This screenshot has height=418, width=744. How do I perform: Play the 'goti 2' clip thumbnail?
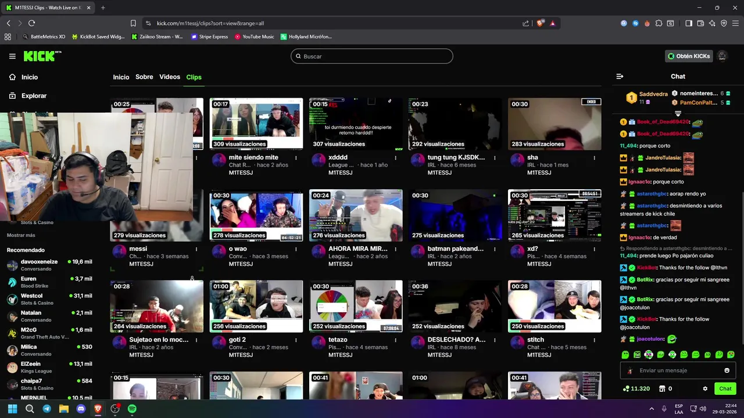(x=256, y=307)
